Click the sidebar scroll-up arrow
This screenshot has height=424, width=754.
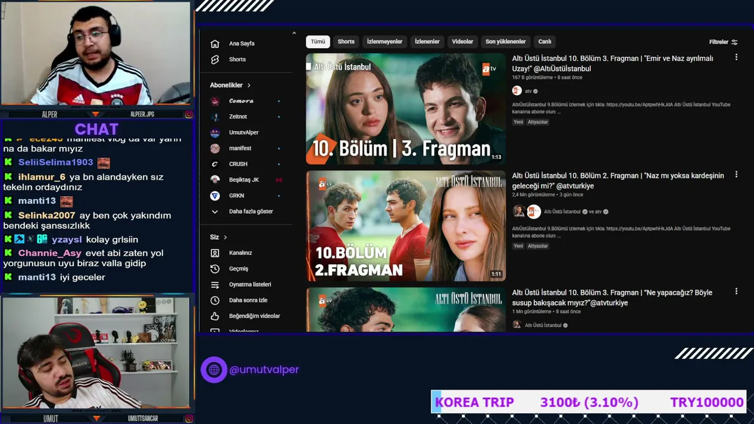pos(294,33)
